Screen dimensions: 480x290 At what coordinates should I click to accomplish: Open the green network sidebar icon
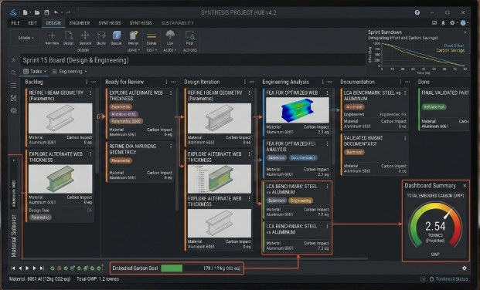tap(13, 98)
